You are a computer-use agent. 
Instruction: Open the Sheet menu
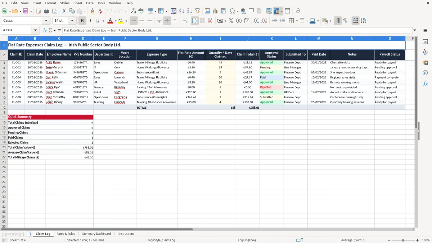tap(78, 3)
